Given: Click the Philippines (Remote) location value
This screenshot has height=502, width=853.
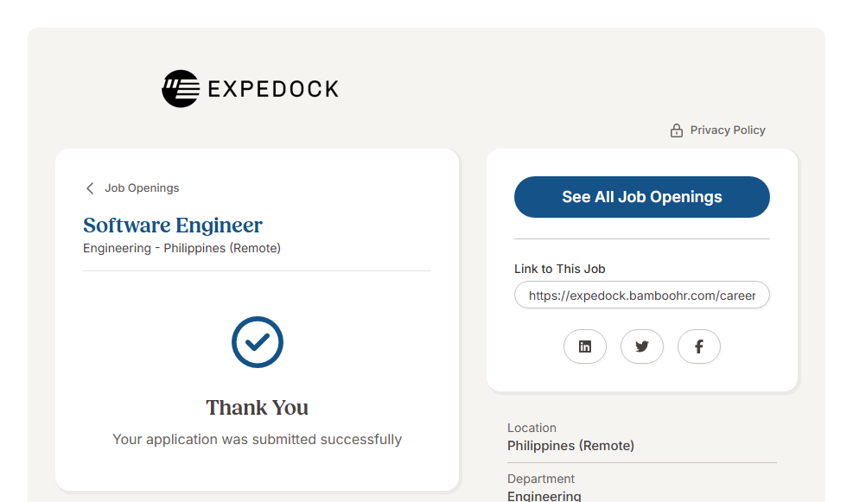Looking at the screenshot, I should [570, 446].
